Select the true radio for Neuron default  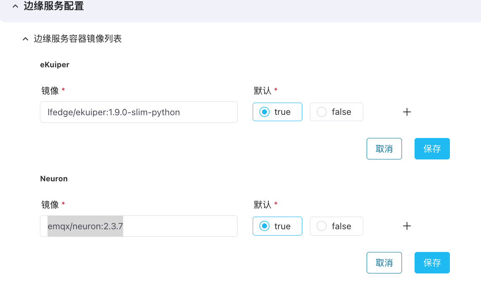coord(264,226)
